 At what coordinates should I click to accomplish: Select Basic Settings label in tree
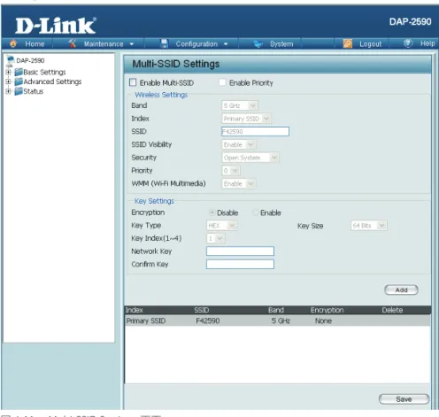pyautogui.click(x=44, y=72)
